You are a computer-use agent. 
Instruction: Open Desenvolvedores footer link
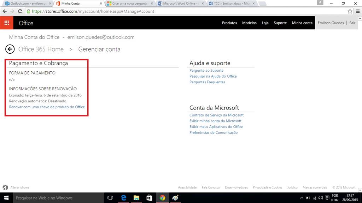click(237, 187)
